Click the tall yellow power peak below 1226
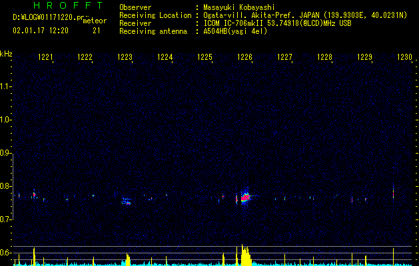Image resolution: width=419 pixels, height=266 pixels. (245, 255)
